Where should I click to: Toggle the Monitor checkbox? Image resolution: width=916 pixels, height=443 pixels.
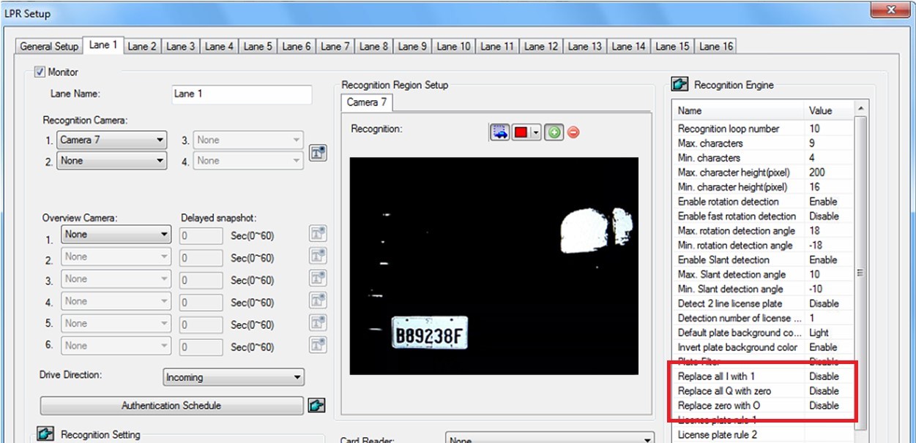coord(40,72)
